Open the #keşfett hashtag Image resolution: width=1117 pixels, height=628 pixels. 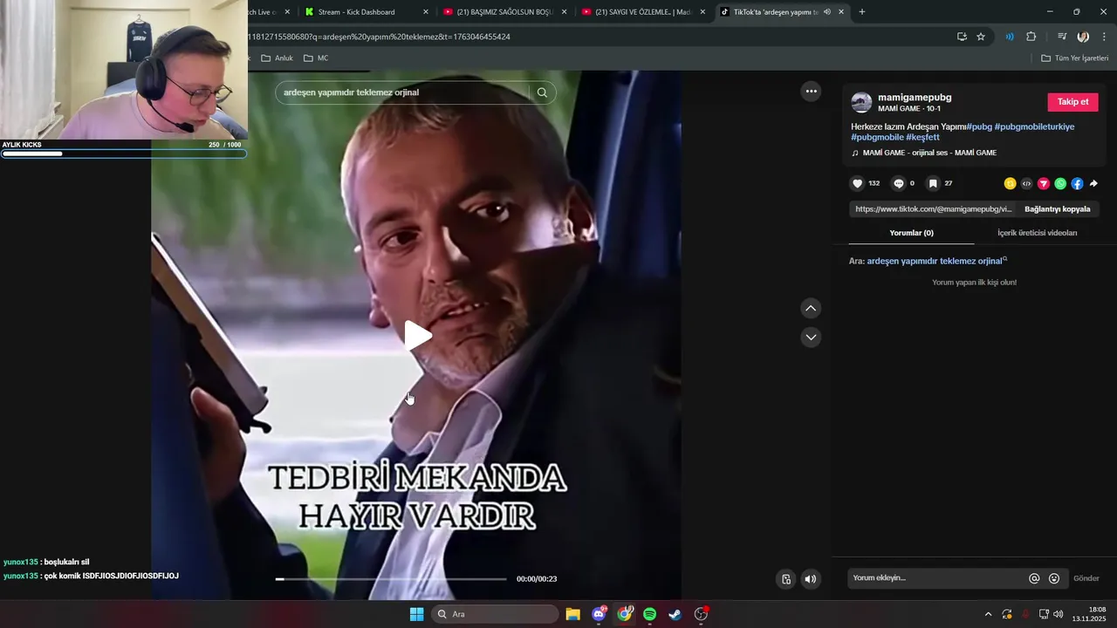pos(922,138)
